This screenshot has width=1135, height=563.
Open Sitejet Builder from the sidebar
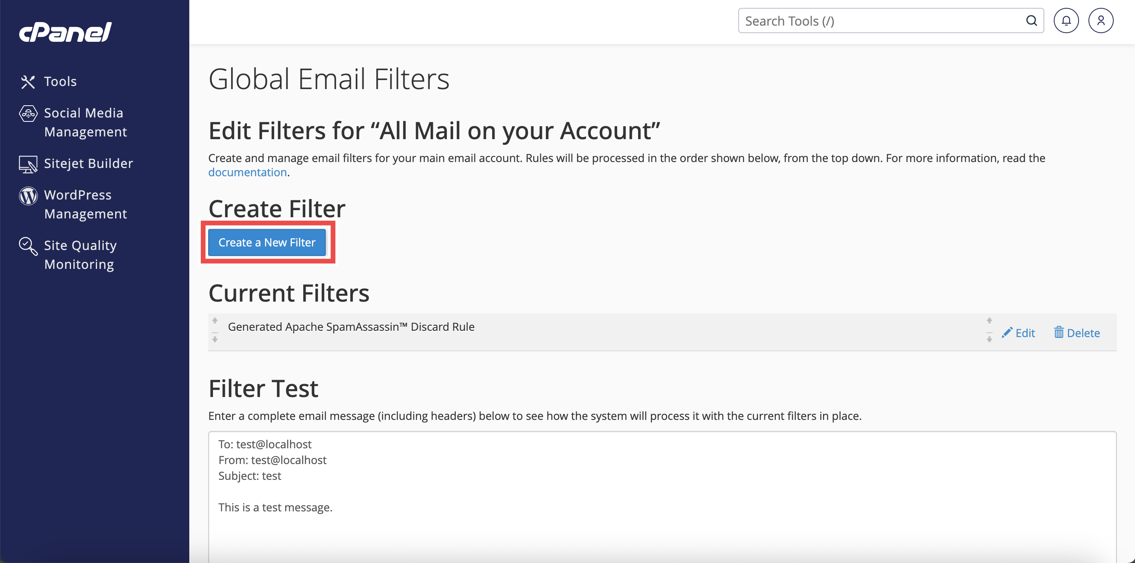[x=88, y=164]
